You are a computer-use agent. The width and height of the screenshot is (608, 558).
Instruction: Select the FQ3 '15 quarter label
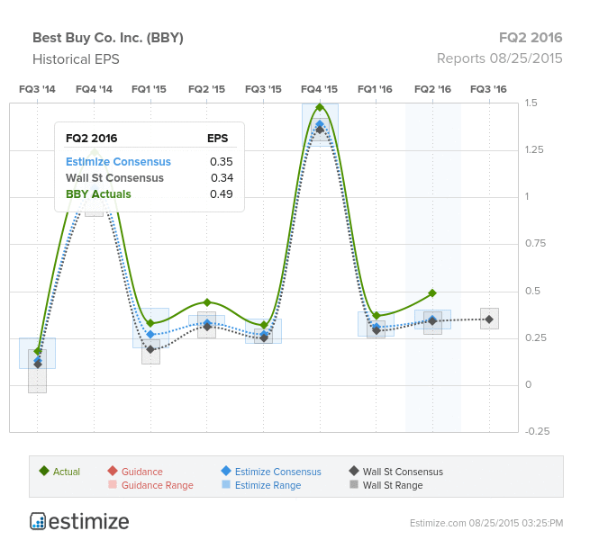[x=263, y=89]
